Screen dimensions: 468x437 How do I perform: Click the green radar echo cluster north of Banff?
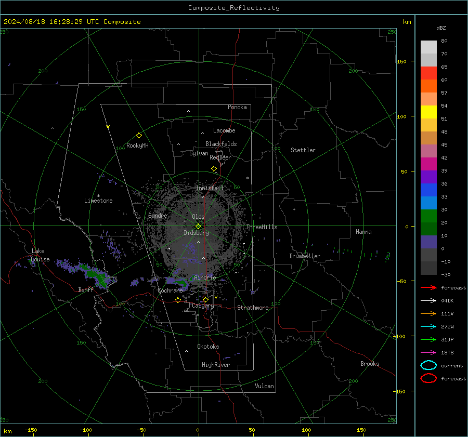96,275
